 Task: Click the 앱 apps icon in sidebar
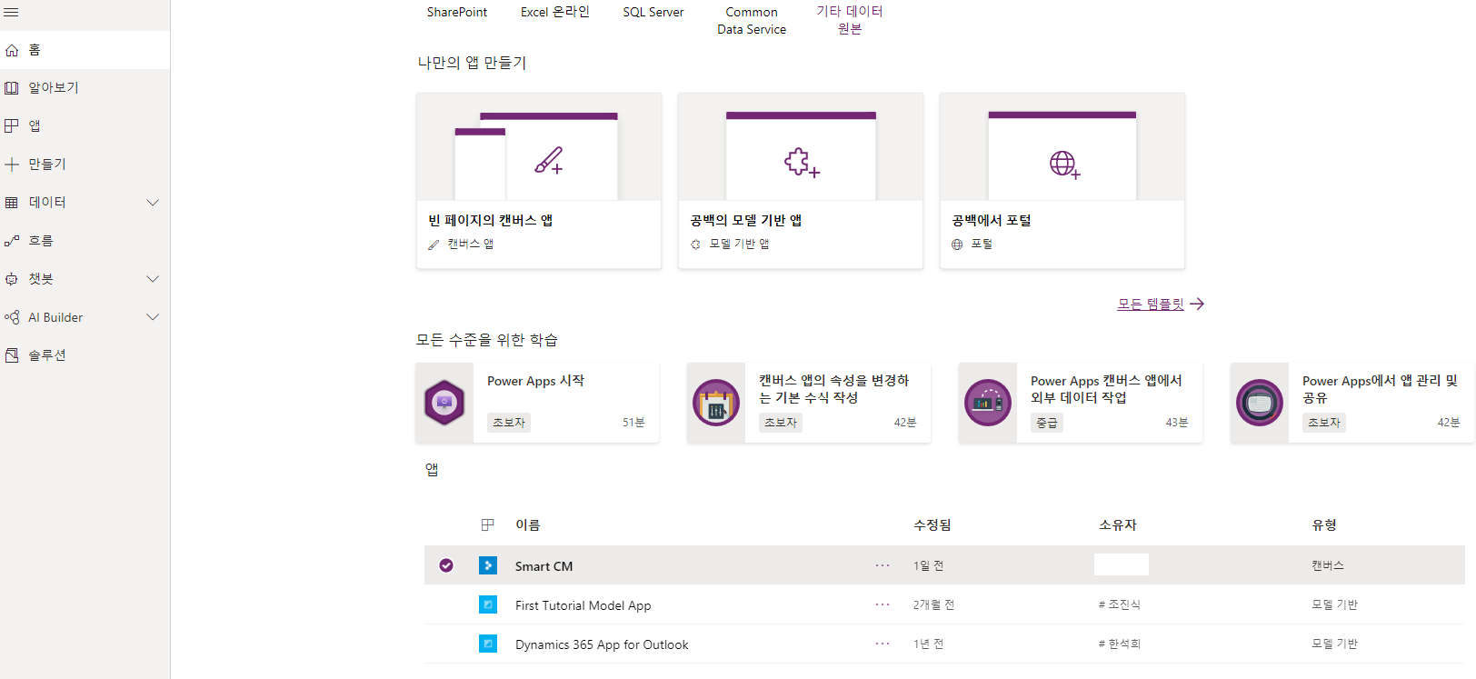coord(12,125)
